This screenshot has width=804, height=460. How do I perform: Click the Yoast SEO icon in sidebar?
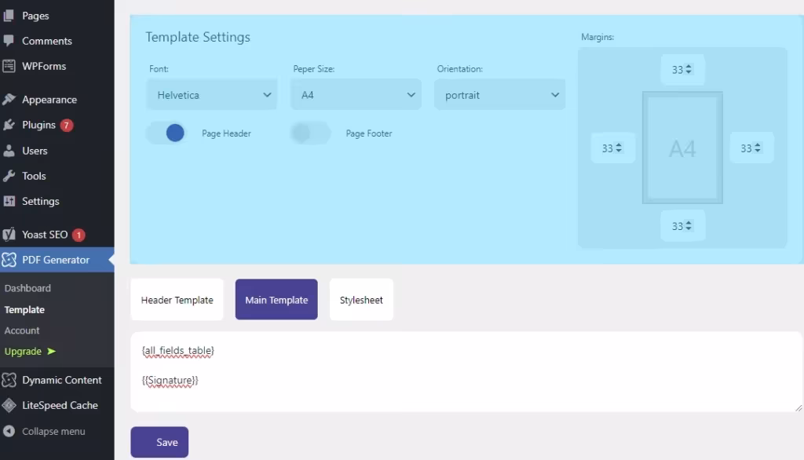(x=9, y=235)
